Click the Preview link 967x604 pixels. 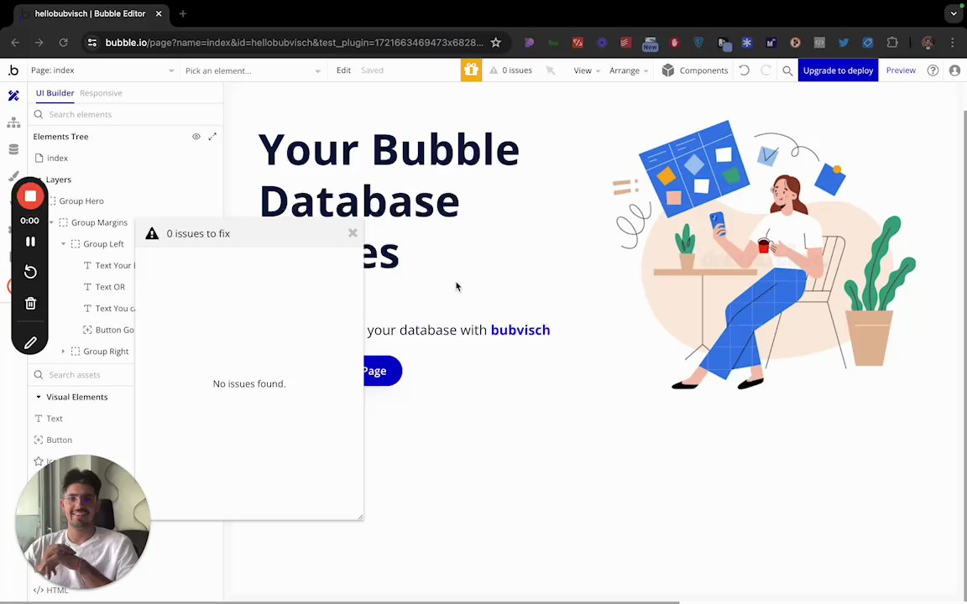coord(901,70)
